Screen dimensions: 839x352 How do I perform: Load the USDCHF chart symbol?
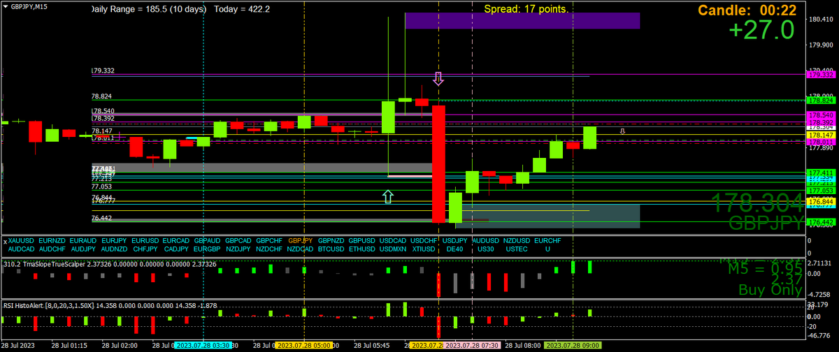click(x=424, y=240)
